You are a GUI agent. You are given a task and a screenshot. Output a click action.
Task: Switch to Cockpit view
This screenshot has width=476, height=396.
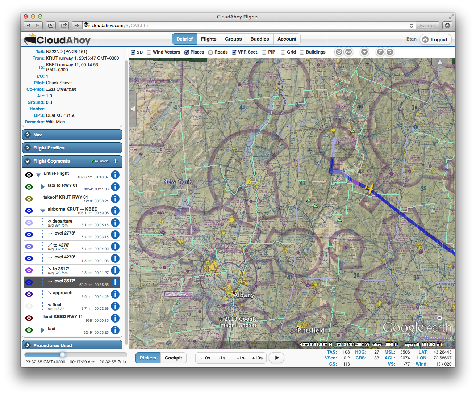point(174,358)
